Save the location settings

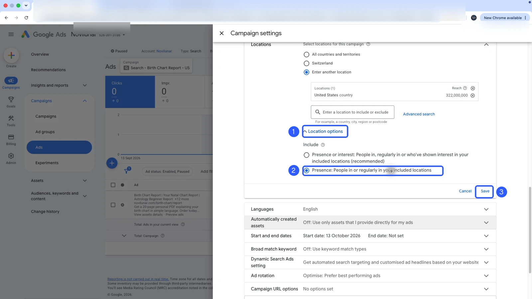coord(485,191)
